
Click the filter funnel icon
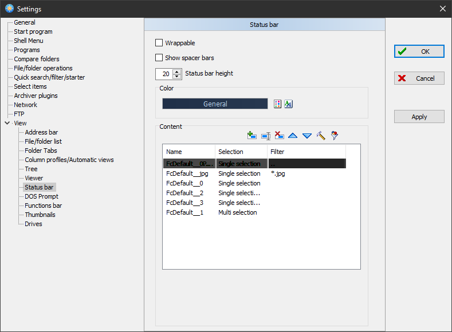[x=335, y=136]
